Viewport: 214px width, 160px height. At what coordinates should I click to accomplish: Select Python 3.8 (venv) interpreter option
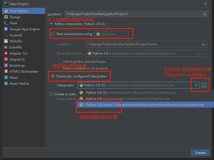click(x=146, y=105)
